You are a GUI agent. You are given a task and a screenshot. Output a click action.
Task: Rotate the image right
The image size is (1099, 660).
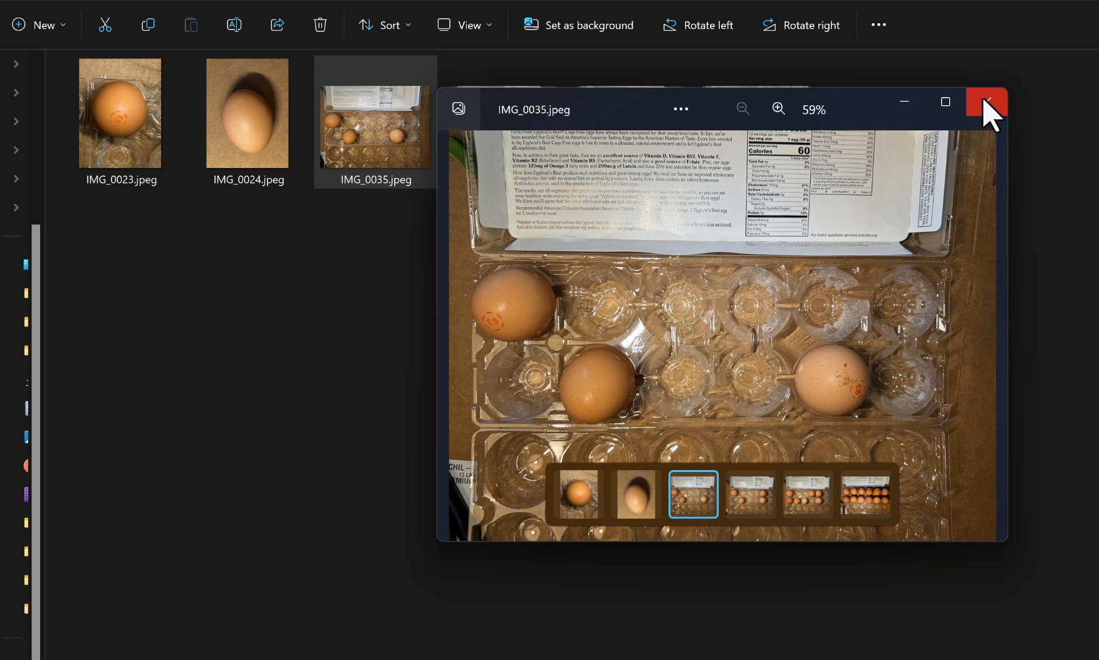pos(801,25)
